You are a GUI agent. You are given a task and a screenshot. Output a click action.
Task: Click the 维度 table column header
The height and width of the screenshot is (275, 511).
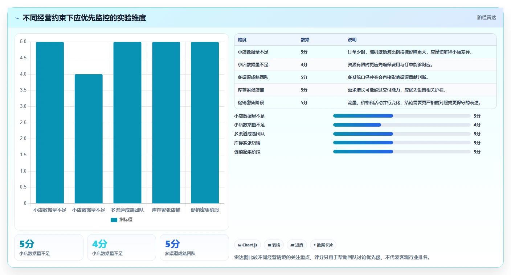click(242, 40)
